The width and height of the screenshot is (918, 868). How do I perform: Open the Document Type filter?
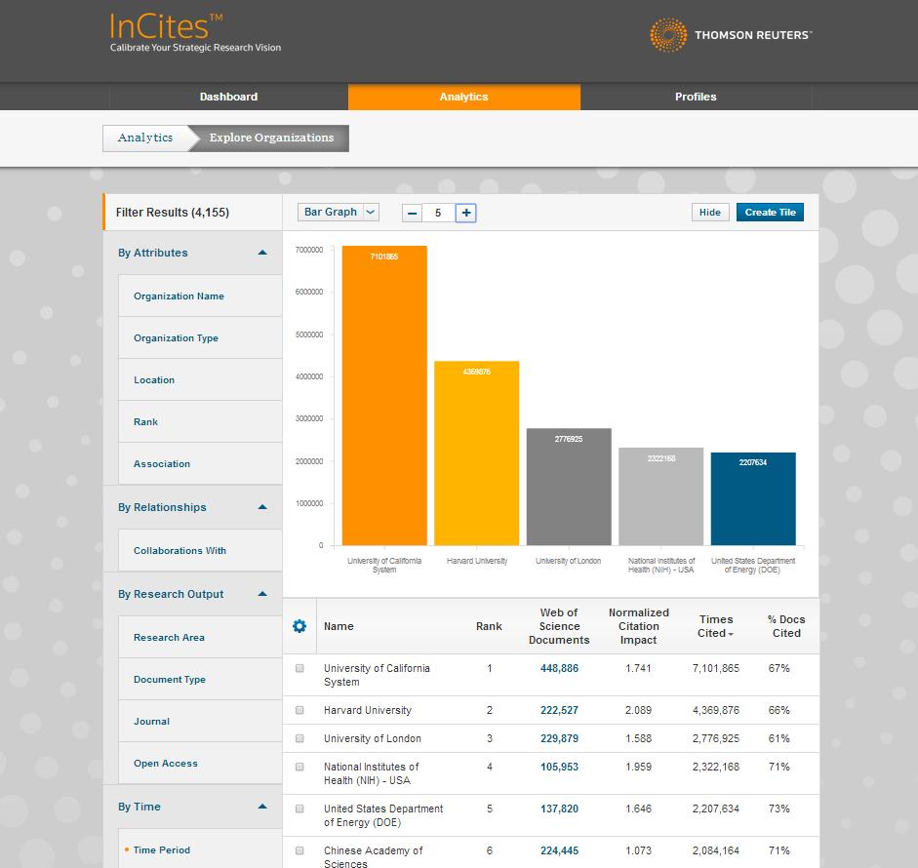pos(200,680)
